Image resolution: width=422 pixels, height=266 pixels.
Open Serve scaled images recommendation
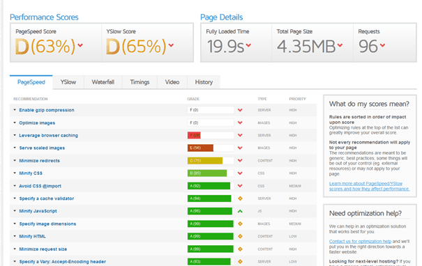tap(42, 148)
